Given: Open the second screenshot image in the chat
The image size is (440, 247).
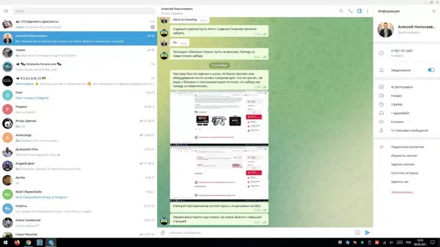Looking at the screenshot, I should 219,174.
